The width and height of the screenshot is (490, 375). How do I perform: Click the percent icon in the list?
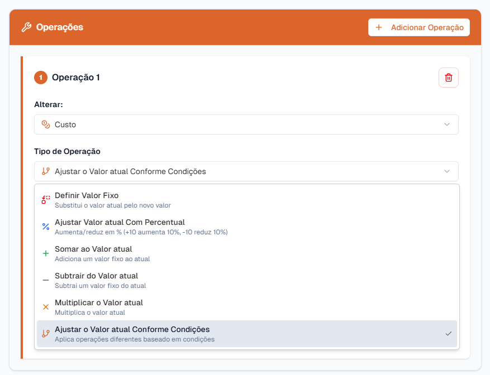[46, 227]
